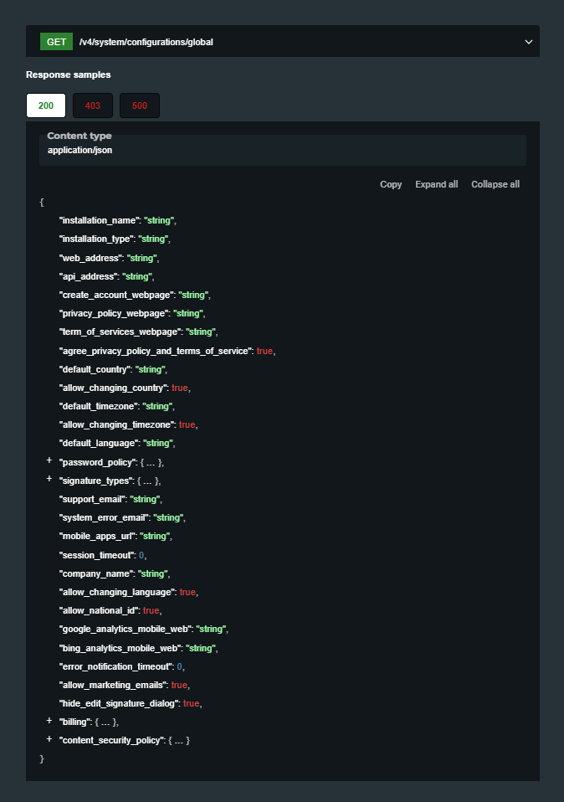Click Expand all button
Image resolution: width=564 pixels, height=802 pixels.
(x=436, y=184)
